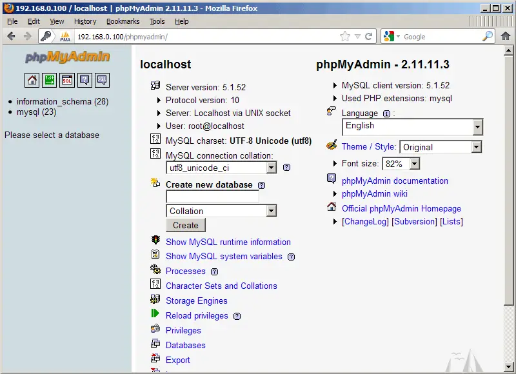Open the Theme / Style dropdown
516x374 pixels.
tap(441, 147)
